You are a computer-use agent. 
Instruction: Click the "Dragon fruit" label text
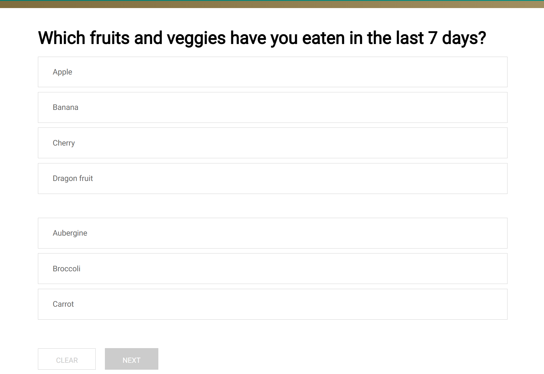73,178
